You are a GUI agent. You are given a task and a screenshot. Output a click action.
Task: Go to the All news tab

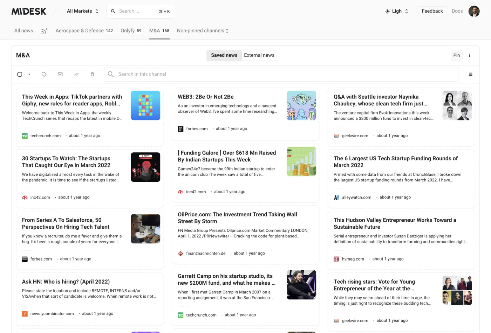24,31
